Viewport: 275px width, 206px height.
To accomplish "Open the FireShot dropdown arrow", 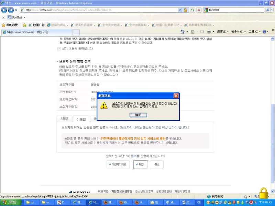I will 24,18.
